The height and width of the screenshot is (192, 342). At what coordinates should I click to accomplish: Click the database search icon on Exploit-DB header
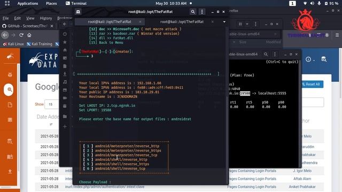[x=324, y=59]
